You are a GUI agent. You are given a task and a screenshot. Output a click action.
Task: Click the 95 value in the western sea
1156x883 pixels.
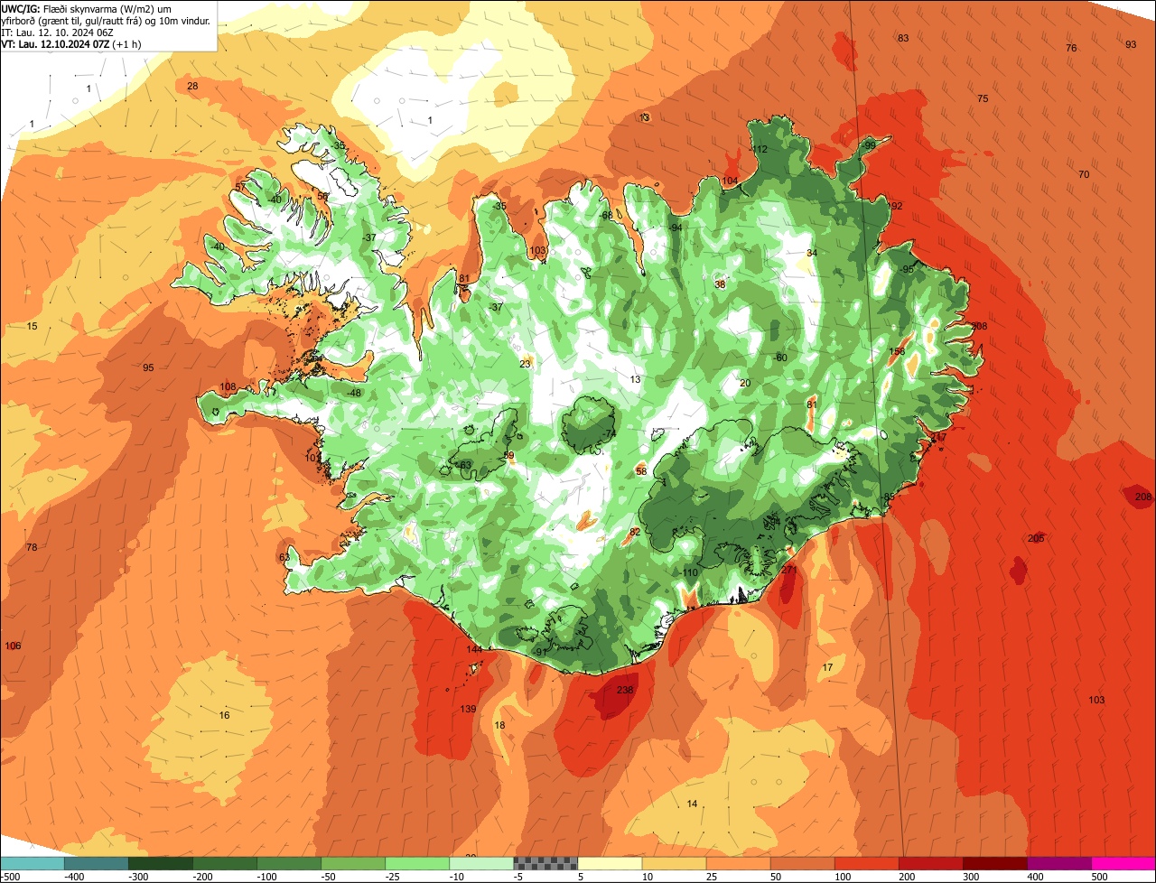148,368
